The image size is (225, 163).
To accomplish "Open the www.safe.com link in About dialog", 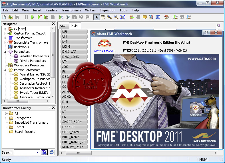I will pyautogui.click(x=104, y=50).
